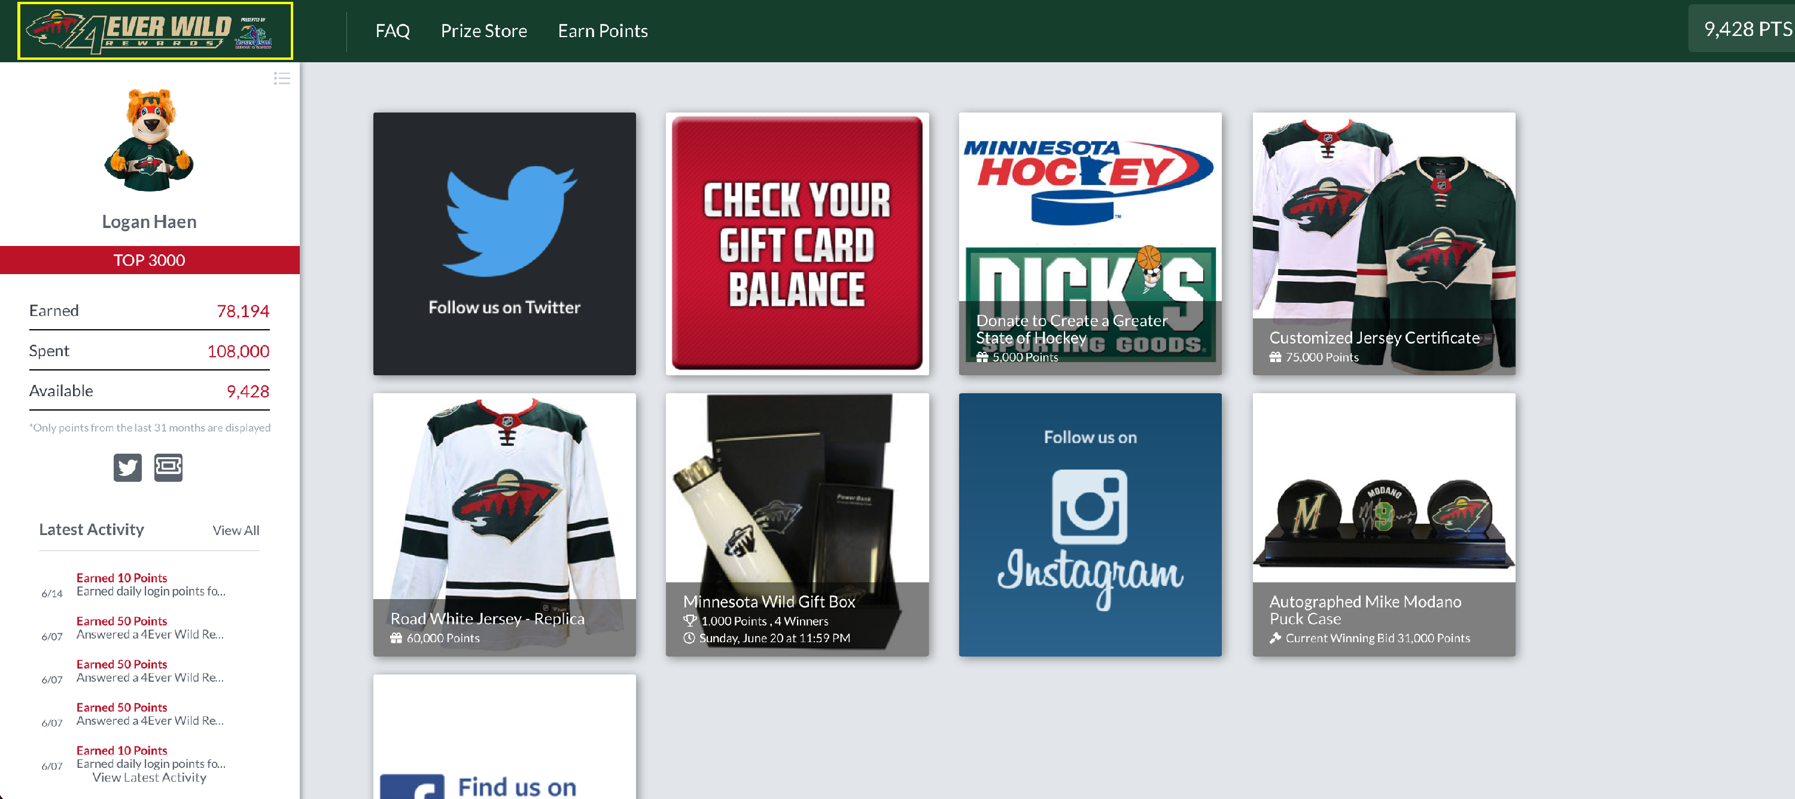The width and height of the screenshot is (1795, 799).
Task: Toggle the sidebar list menu icon
Action: pos(281,78)
